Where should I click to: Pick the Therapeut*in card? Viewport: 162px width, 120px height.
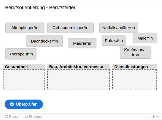tap(21, 54)
